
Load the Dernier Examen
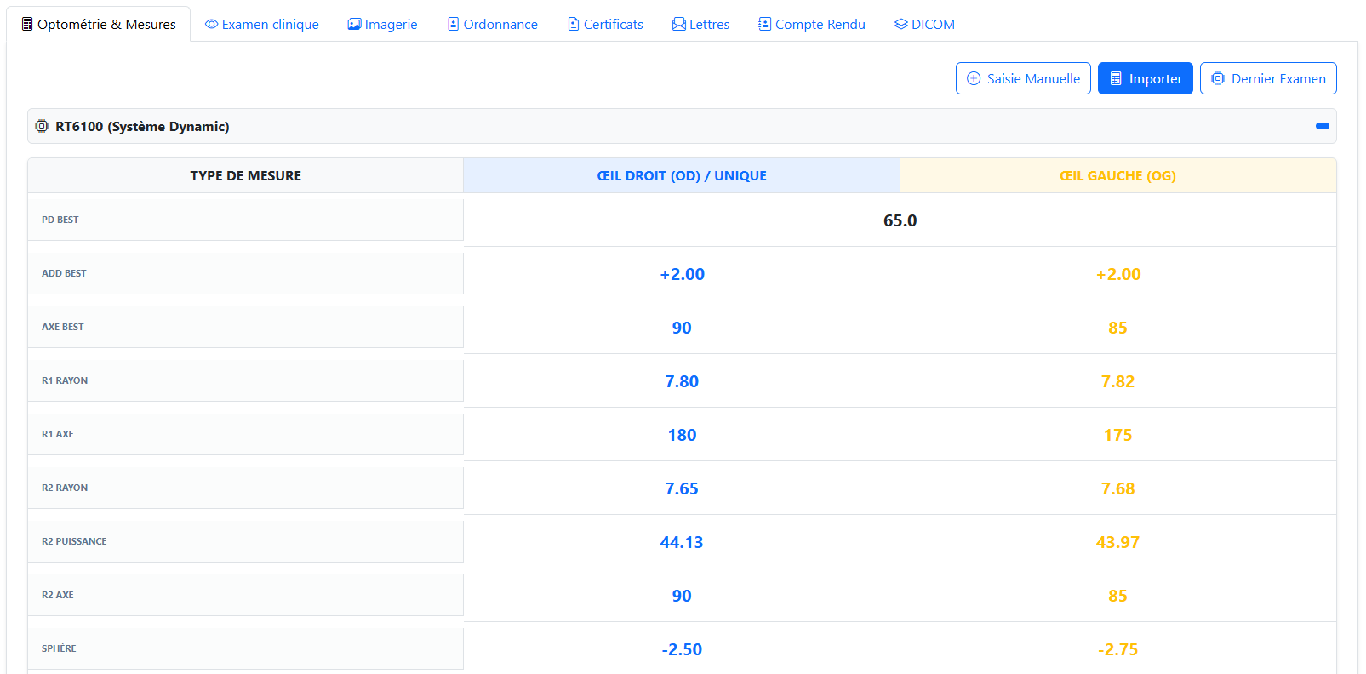[1268, 78]
